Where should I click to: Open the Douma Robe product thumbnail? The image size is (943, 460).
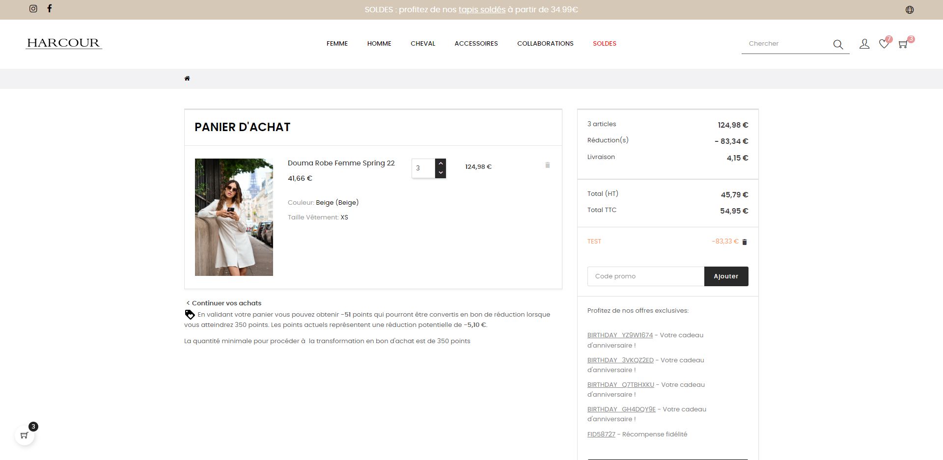coord(234,217)
